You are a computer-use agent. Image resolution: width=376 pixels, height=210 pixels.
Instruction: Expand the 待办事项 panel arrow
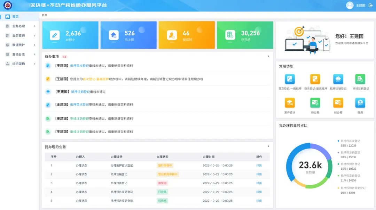(x=268, y=56)
